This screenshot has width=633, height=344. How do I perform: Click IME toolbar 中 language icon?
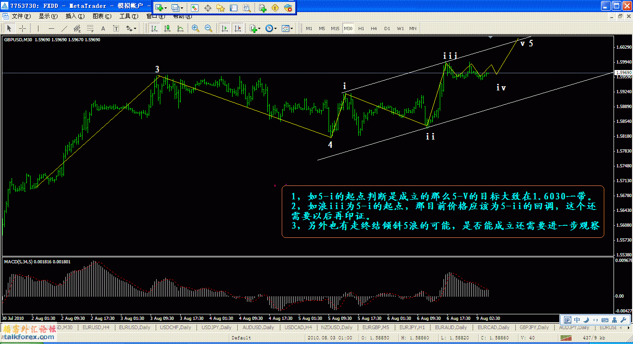577,320
